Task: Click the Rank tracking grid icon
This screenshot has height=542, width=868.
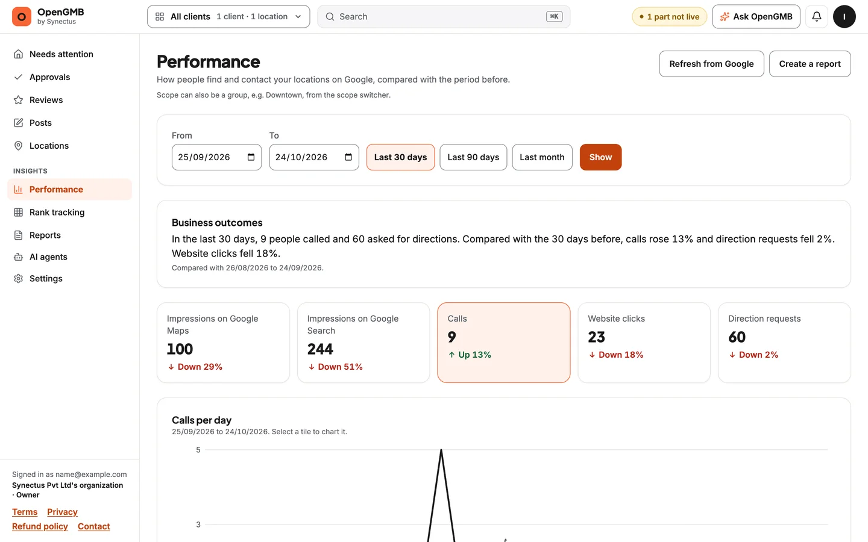Action: pos(19,212)
